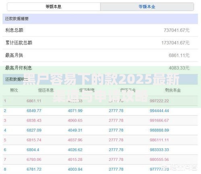This screenshot has width=201, height=174.
Task: Select period number 5 in the table
Action: [x=5, y=140]
